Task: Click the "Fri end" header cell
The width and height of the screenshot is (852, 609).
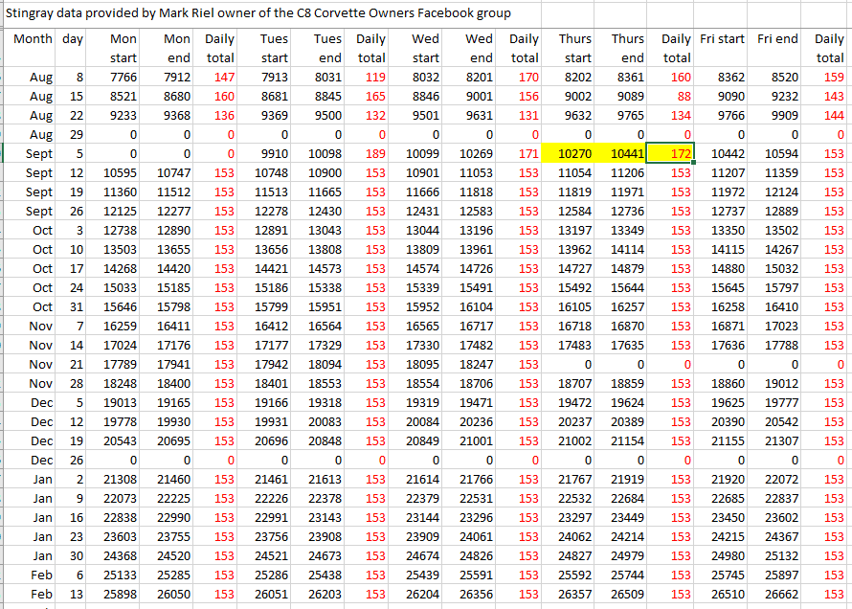Action: click(x=776, y=39)
